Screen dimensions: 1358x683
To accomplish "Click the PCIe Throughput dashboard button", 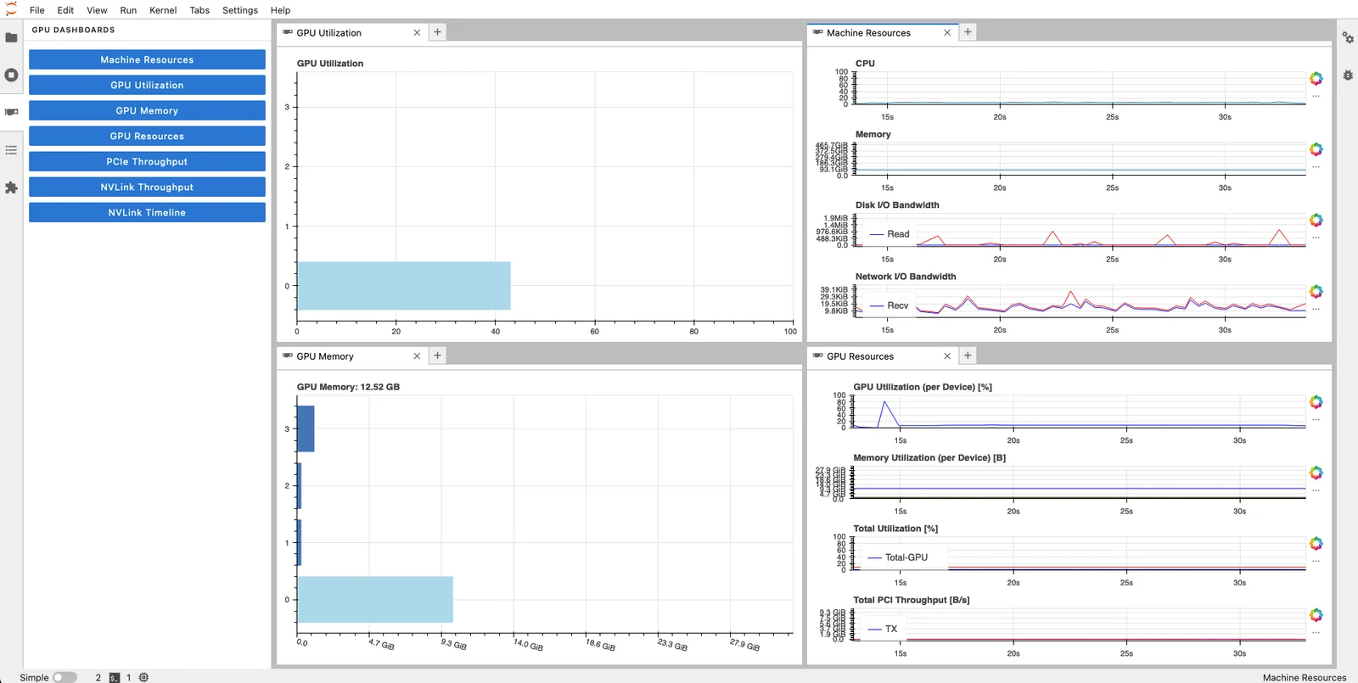I will pos(147,161).
